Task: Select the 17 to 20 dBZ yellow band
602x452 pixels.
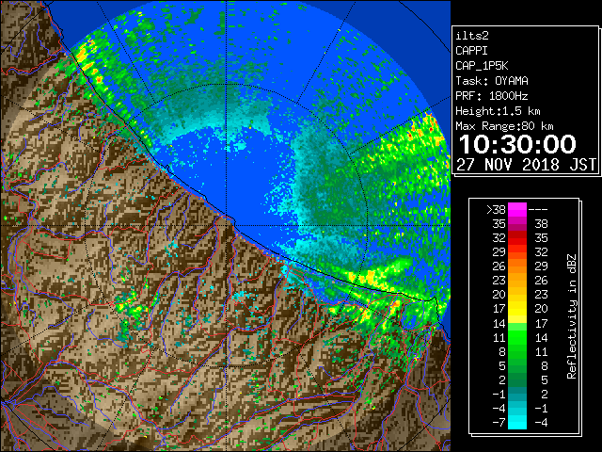Action: tap(517, 309)
